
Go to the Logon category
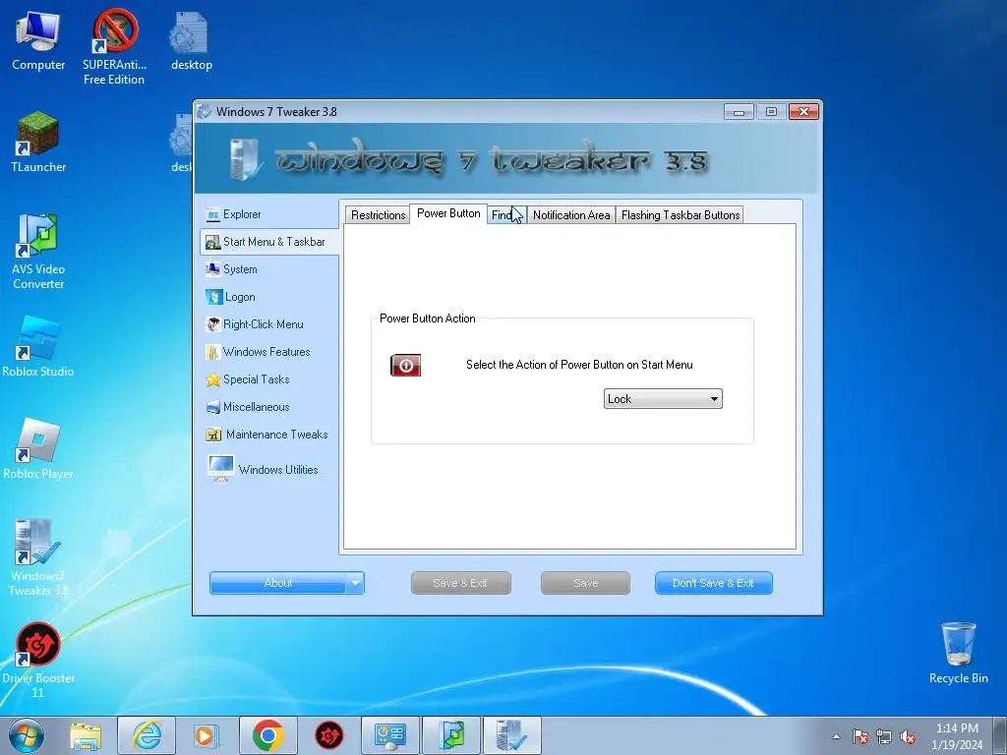(x=231, y=297)
